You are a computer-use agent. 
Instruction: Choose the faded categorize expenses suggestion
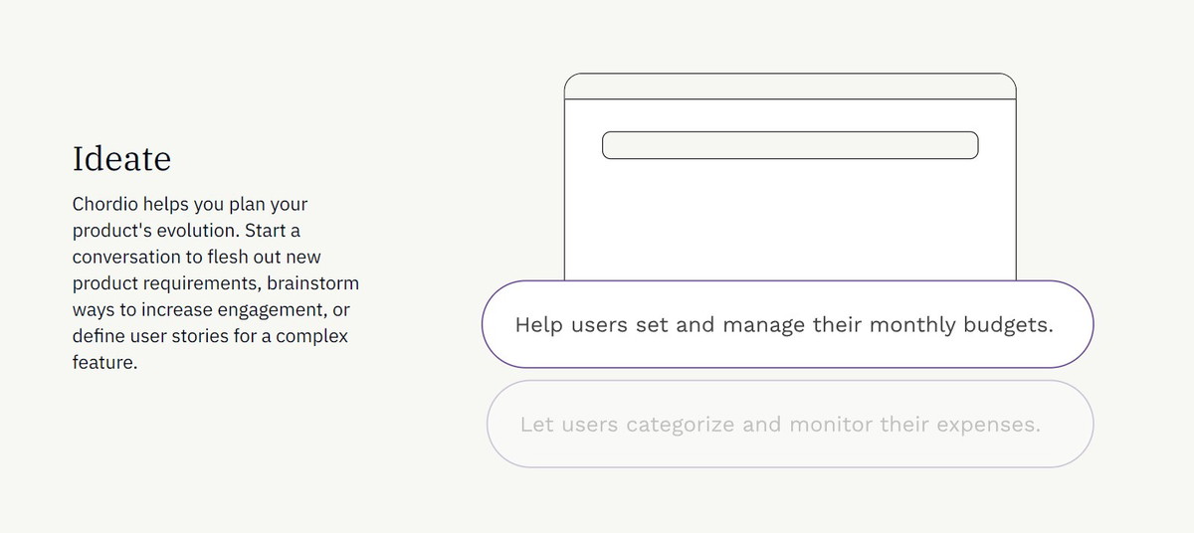pyautogui.click(x=790, y=424)
